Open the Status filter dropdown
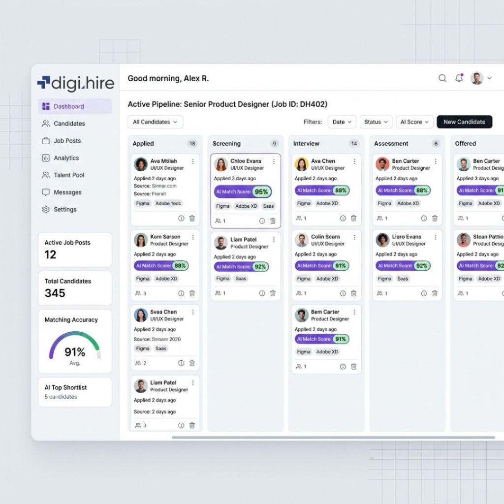504x504 pixels. [x=376, y=122]
